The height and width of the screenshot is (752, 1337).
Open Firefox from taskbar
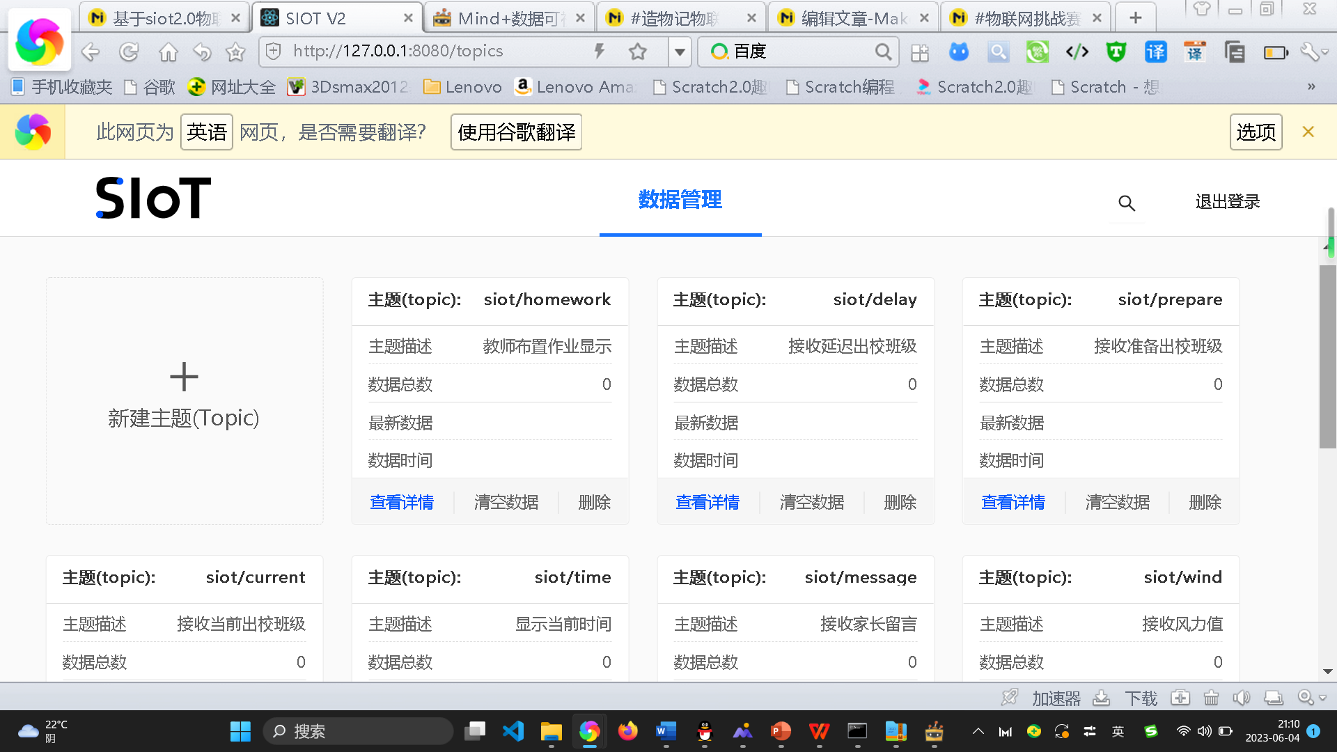pyautogui.click(x=627, y=731)
